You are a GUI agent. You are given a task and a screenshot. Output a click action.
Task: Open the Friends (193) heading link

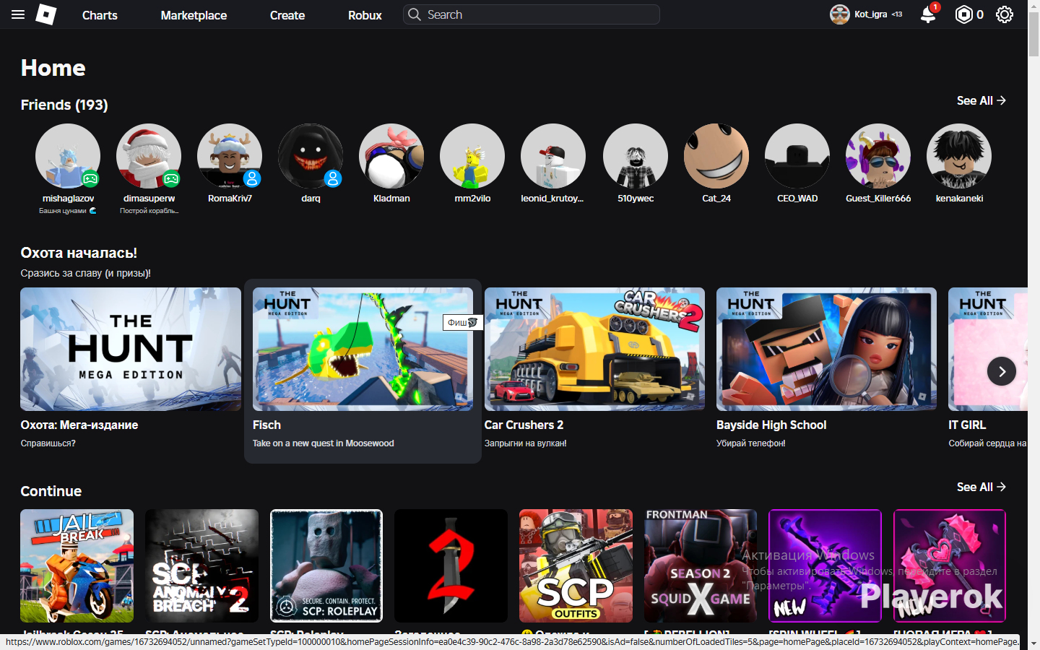click(64, 105)
